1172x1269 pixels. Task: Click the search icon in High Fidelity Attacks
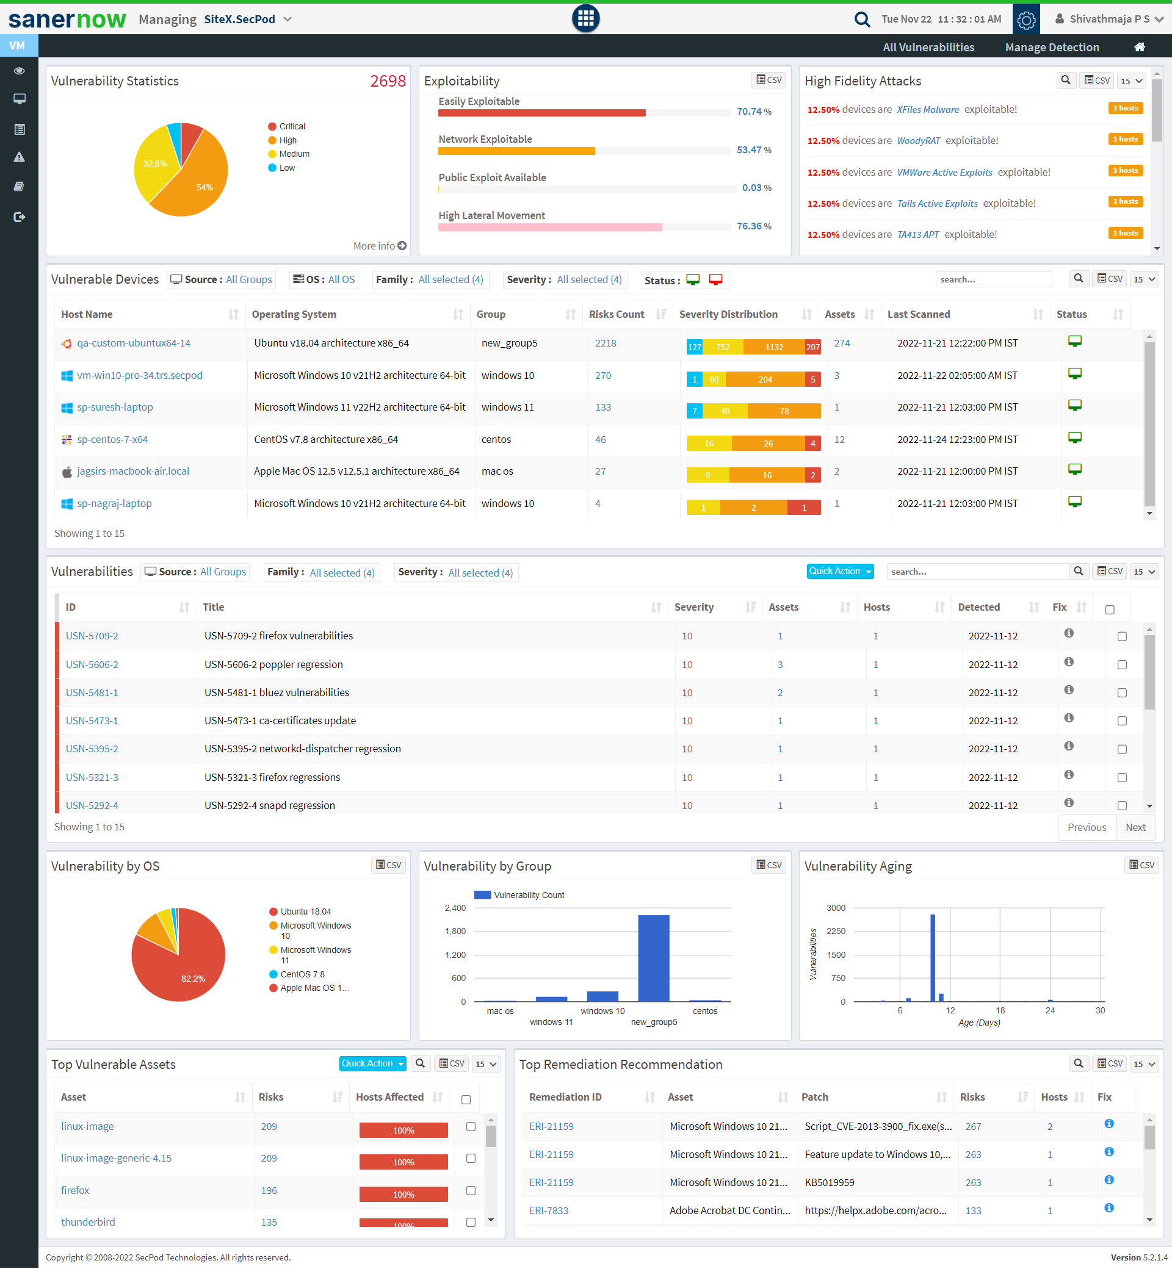point(1065,81)
